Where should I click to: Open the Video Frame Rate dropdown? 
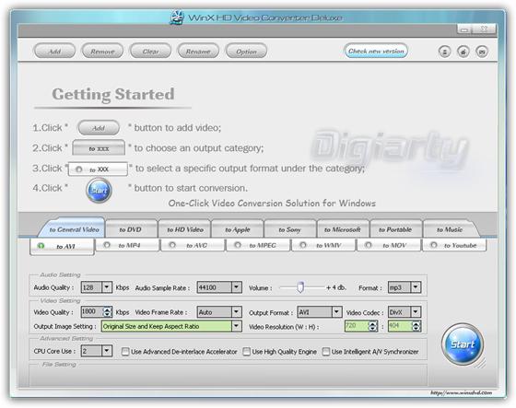[x=236, y=312]
